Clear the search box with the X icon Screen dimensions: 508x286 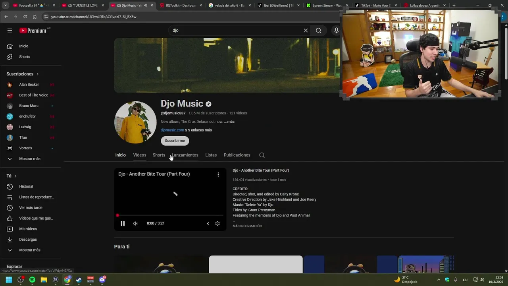(x=306, y=31)
